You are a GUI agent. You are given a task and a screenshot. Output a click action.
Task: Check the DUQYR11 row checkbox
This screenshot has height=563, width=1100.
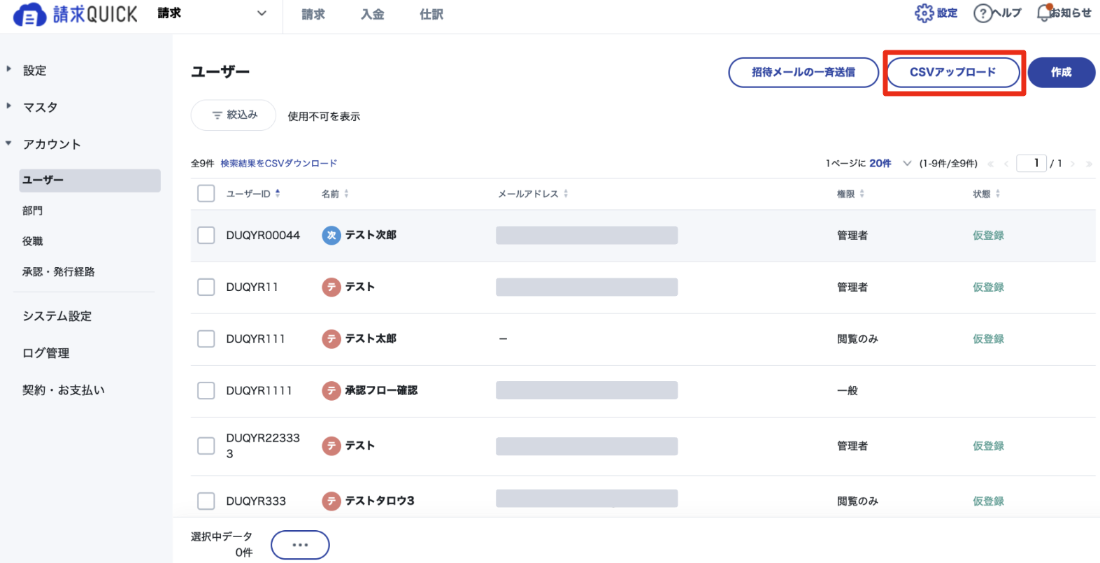pyautogui.click(x=206, y=287)
